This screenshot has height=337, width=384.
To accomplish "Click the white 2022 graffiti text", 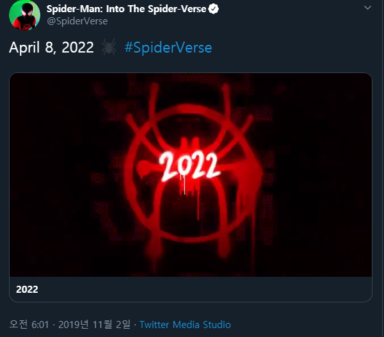I will [189, 167].
